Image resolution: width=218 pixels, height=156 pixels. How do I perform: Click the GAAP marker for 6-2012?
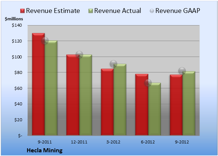(148, 83)
